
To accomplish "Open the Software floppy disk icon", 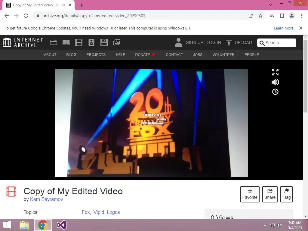I will point(104,42).
